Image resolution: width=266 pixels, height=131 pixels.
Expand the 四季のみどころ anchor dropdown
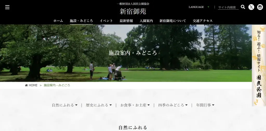pyautogui.click(x=173, y=105)
